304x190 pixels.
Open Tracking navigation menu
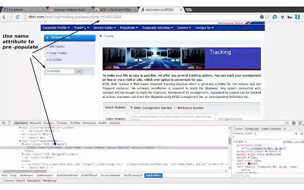tap(81, 28)
